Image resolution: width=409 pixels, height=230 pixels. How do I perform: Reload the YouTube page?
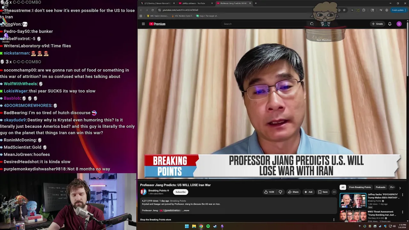pos(152,10)
